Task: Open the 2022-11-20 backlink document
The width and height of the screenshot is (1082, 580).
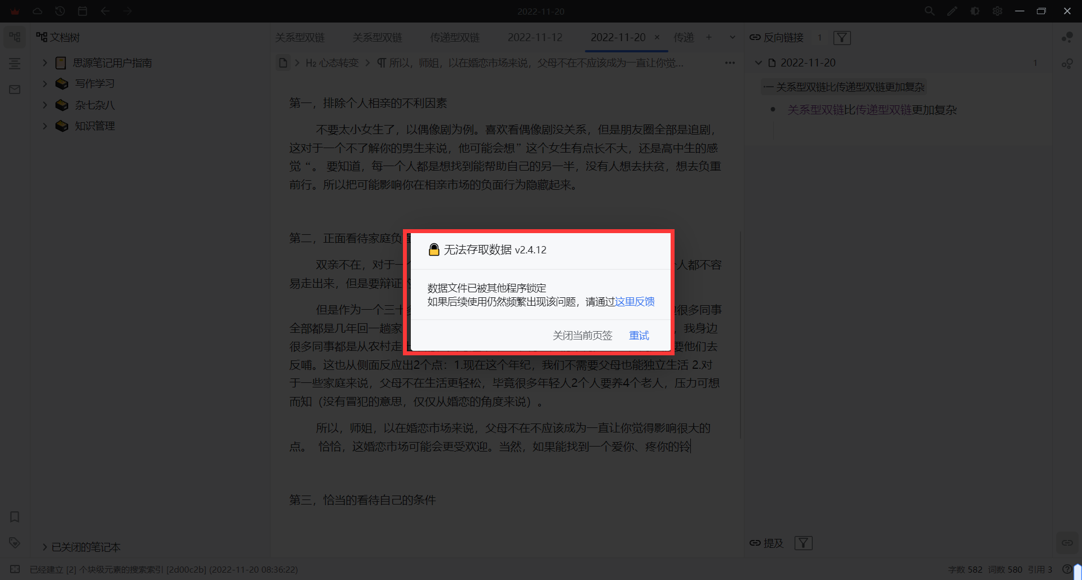Action: tap(808, 63)
